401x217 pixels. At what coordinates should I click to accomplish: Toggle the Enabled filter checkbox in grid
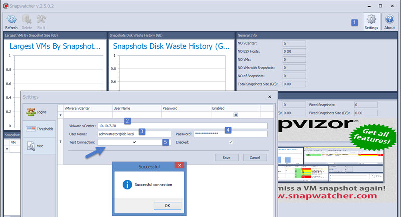coord(235,115)
